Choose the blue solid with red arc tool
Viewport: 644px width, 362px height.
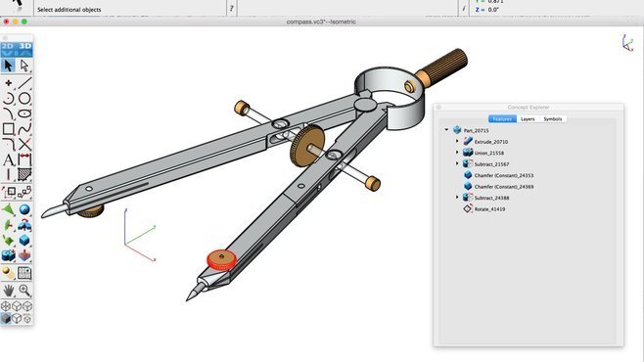(24, 225)
